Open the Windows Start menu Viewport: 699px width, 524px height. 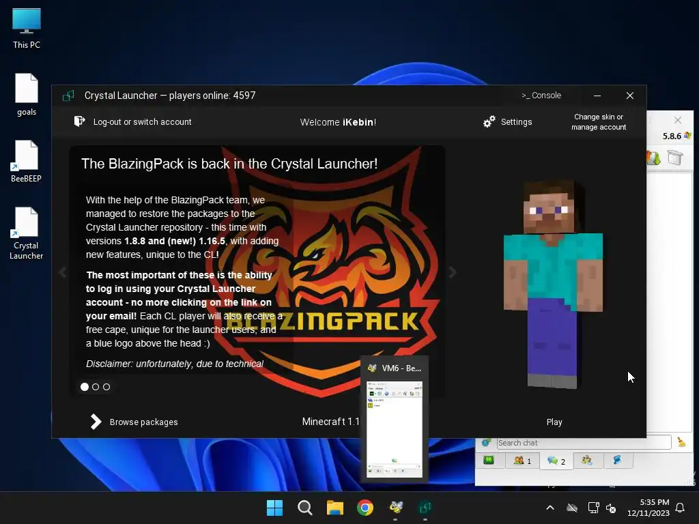274,508
